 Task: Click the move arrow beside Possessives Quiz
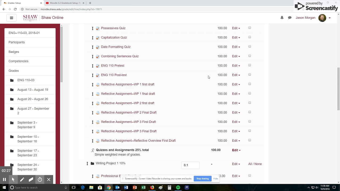click(x=93, y=28)
